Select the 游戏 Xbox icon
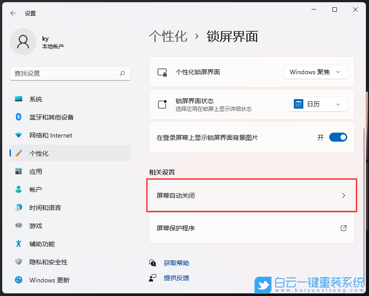Viewport: 369px width, 296px height. tap(18, 226)
